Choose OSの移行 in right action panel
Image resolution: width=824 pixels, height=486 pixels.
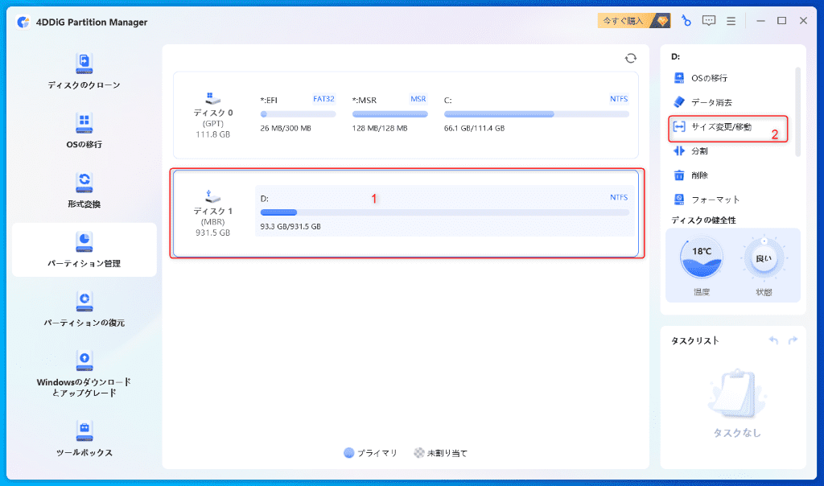point(702,78)
